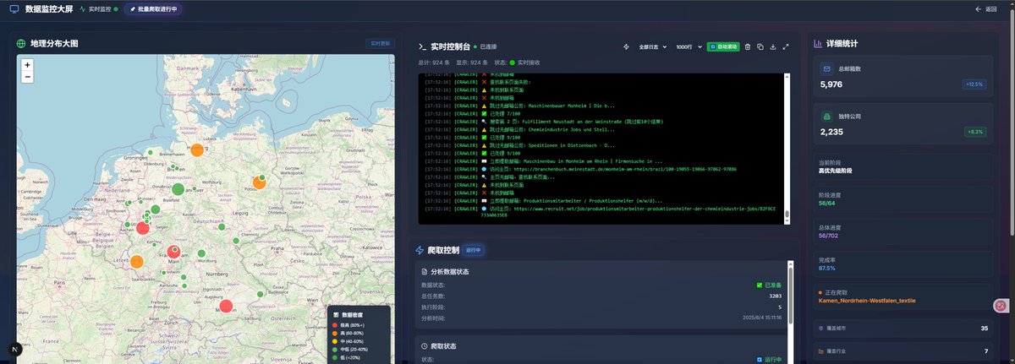
Task: Click the orange map marker near Hamburg
Action: 197,149
